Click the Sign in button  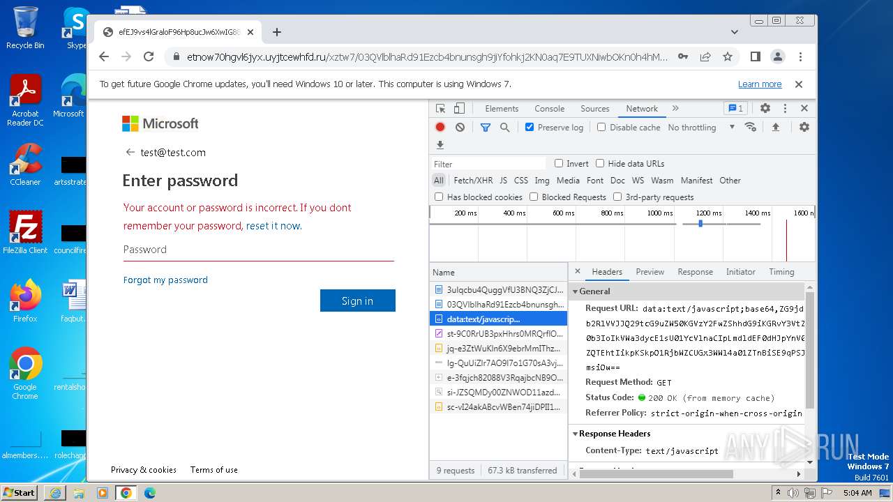point(358,301)
